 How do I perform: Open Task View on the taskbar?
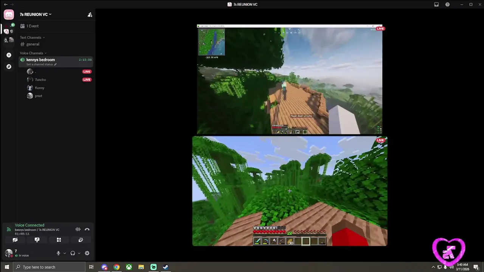click(91, 267)
